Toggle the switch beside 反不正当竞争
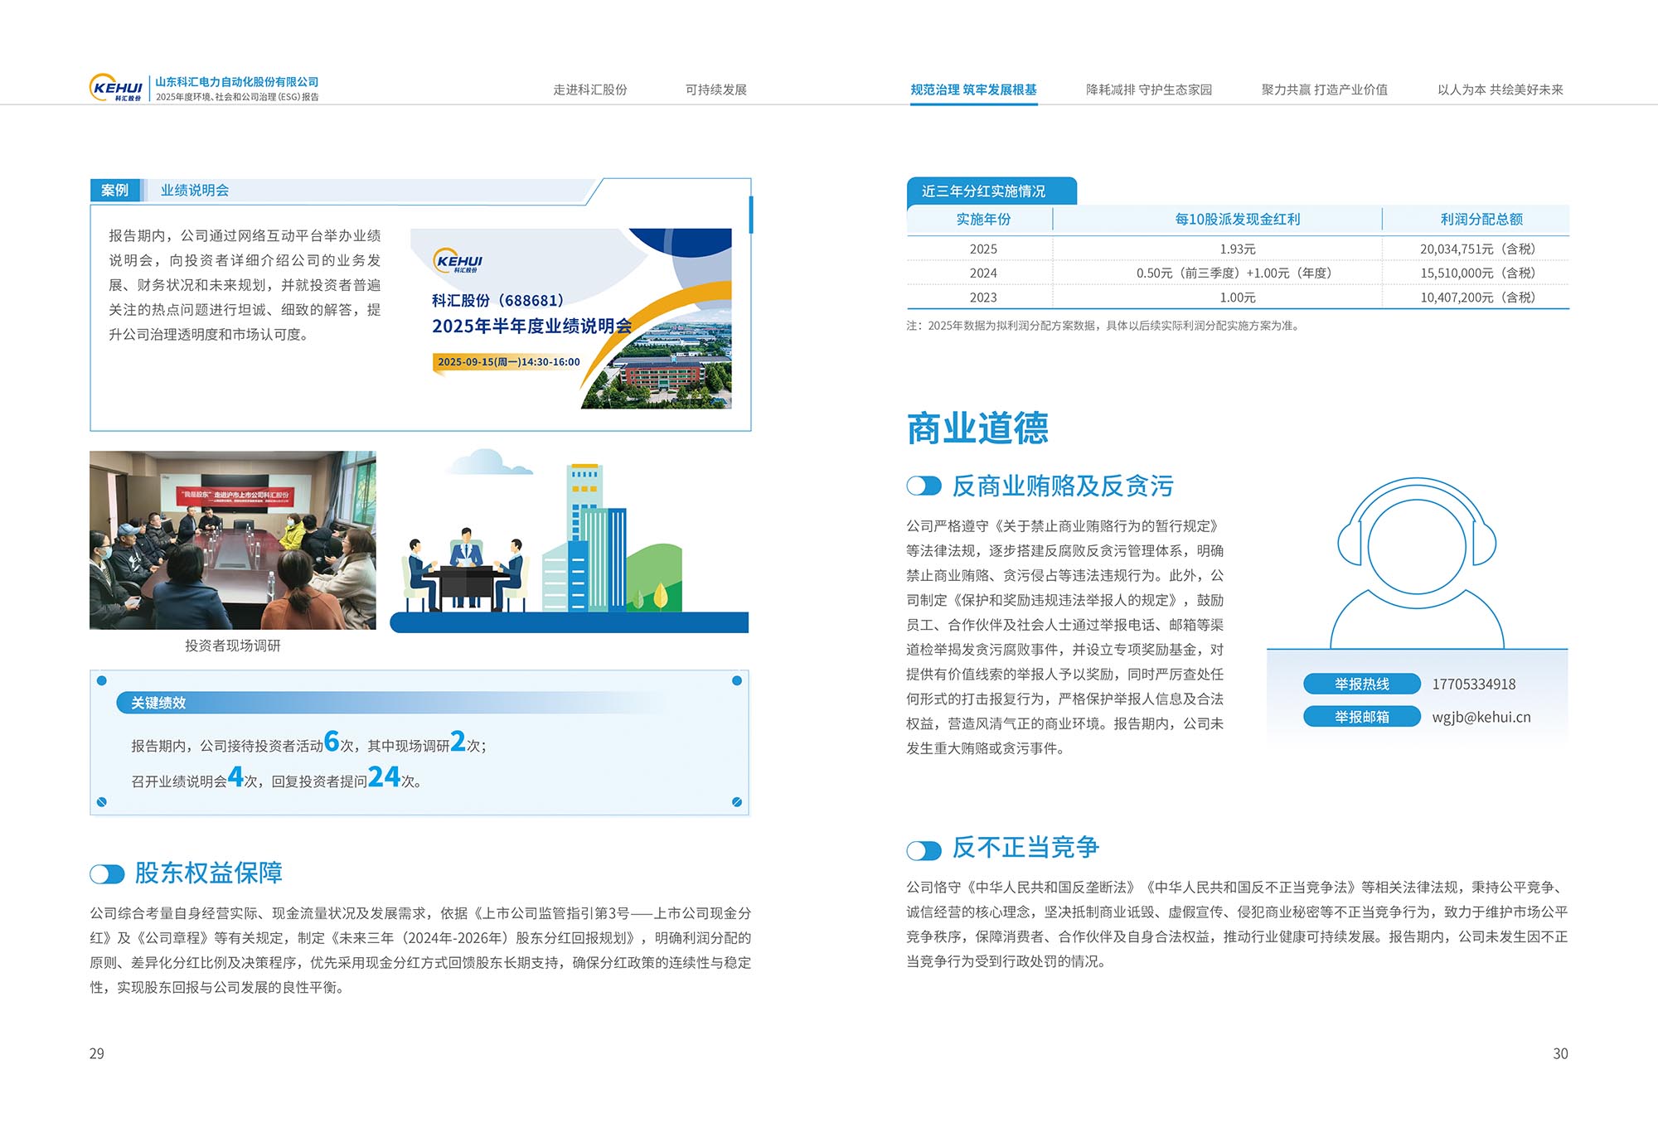Image resolution: width=1658 pixels, height=1132 pixels. click(924, 850)
